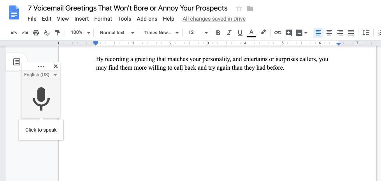381x181 pixels.
Task: Click the redo arrow
Action: 25,33
